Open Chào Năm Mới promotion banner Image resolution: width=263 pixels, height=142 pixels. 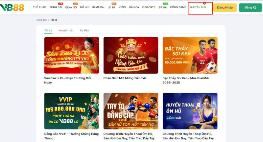point(131,55)
